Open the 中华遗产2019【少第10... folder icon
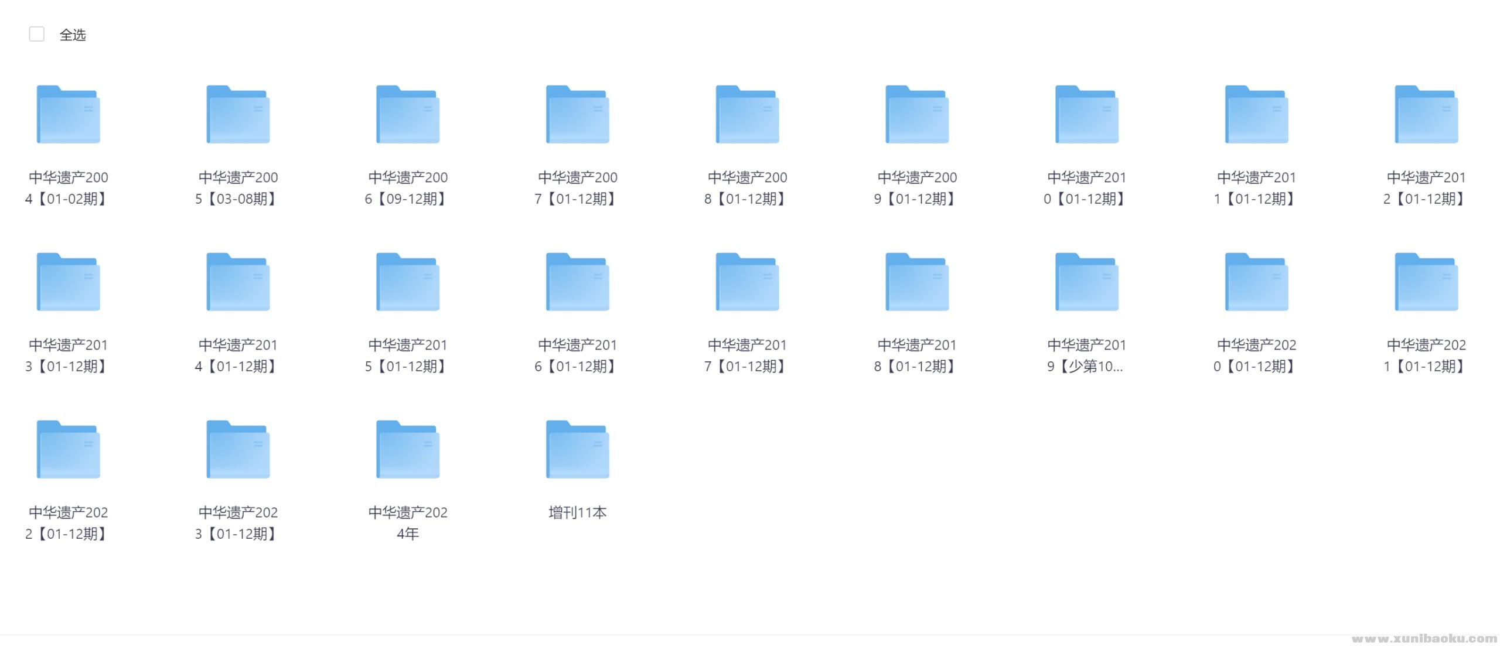Screen dimensions: 1500x646 point(1087,282)
